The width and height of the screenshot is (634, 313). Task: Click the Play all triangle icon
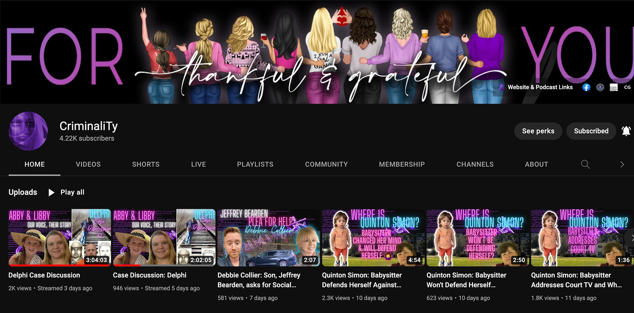(51, 192)
